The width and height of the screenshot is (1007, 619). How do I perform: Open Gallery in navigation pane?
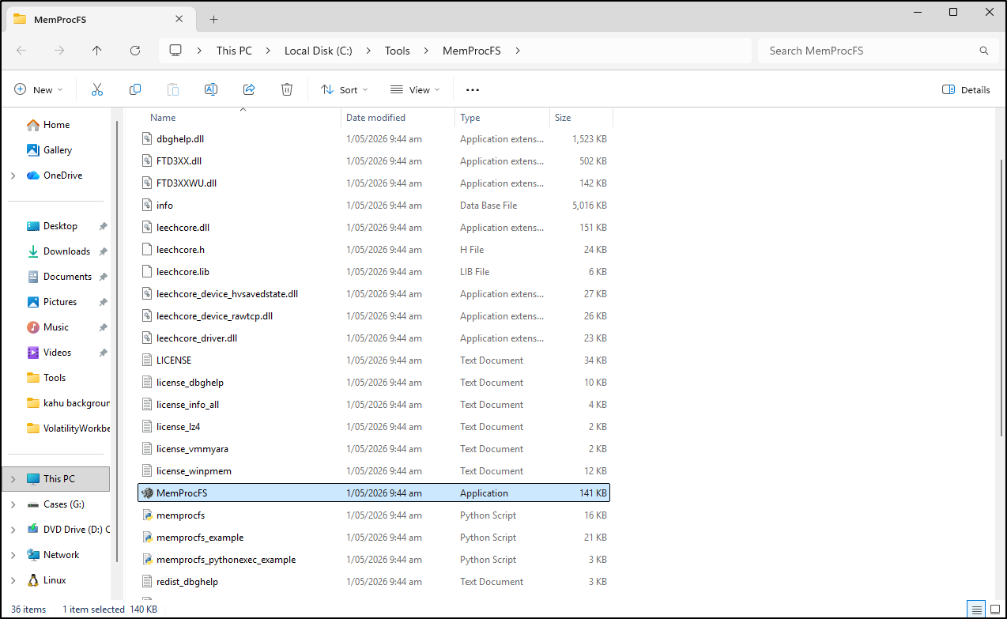tap(57, 150)
